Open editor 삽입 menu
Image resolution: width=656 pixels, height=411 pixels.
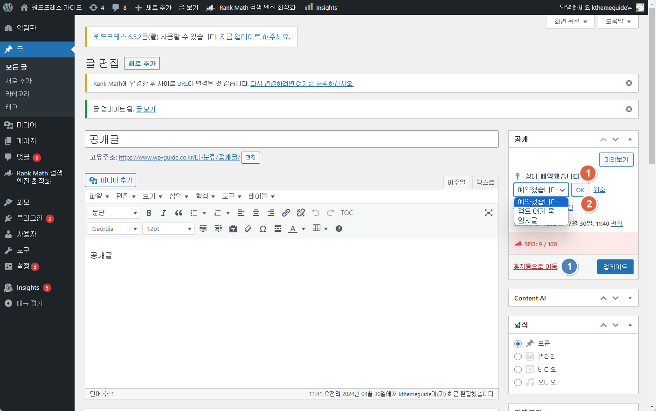click(x=179, y=196)
